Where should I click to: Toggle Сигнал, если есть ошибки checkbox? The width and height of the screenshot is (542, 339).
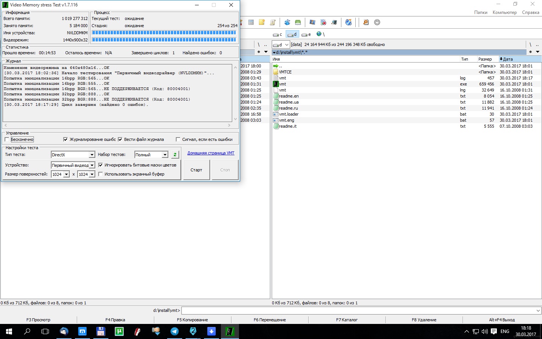(x=178, y=139)
